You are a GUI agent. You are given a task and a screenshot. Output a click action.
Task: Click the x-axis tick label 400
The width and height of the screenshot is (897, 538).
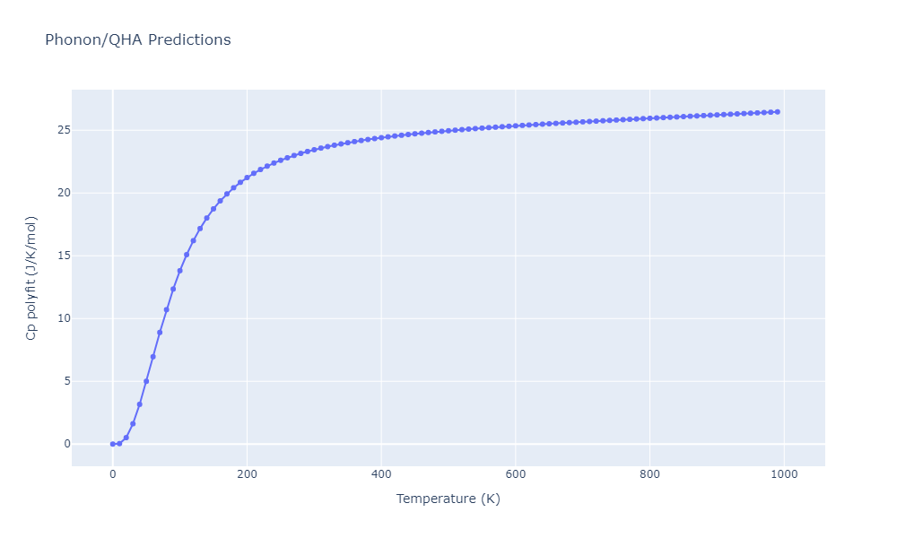[x=381, y=474]
